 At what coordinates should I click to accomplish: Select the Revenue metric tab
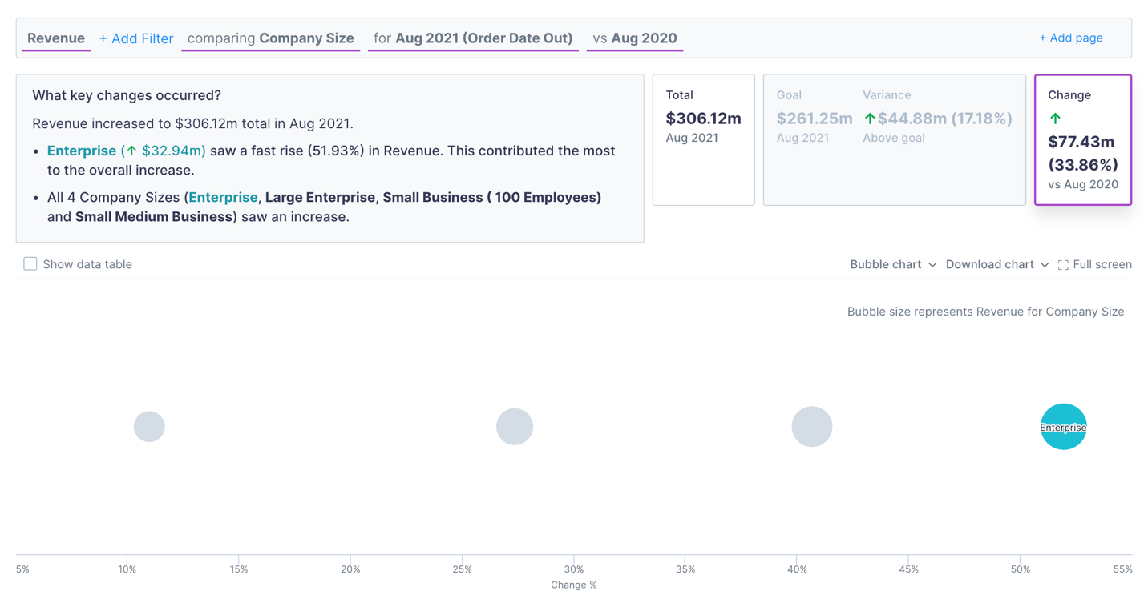55,38
